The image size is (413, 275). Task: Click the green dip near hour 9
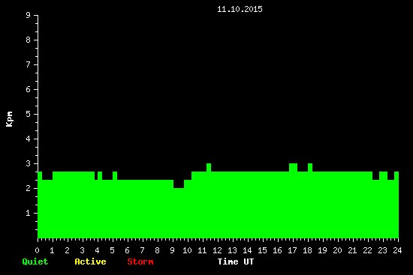tap(179, 184)
